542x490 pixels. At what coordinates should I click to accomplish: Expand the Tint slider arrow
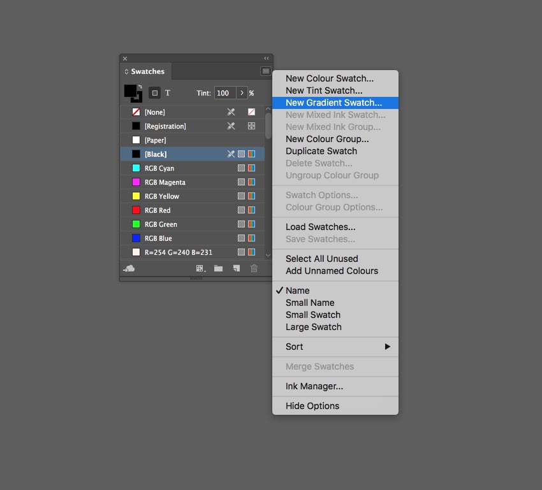pos(242,93)
